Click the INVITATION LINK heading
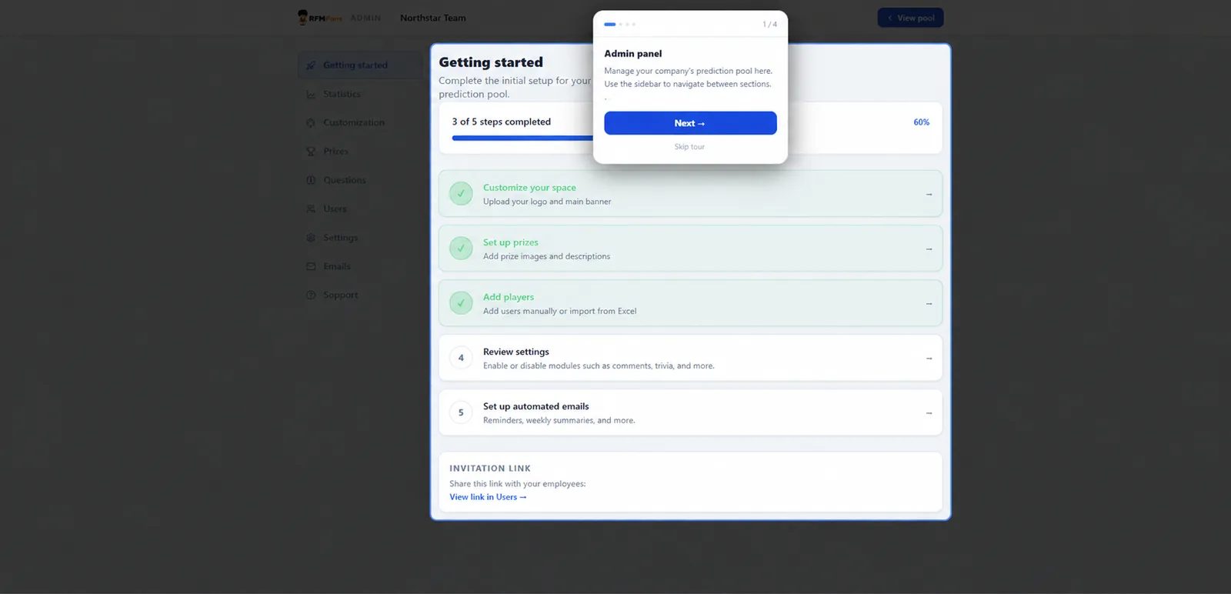 pos(490,469)
